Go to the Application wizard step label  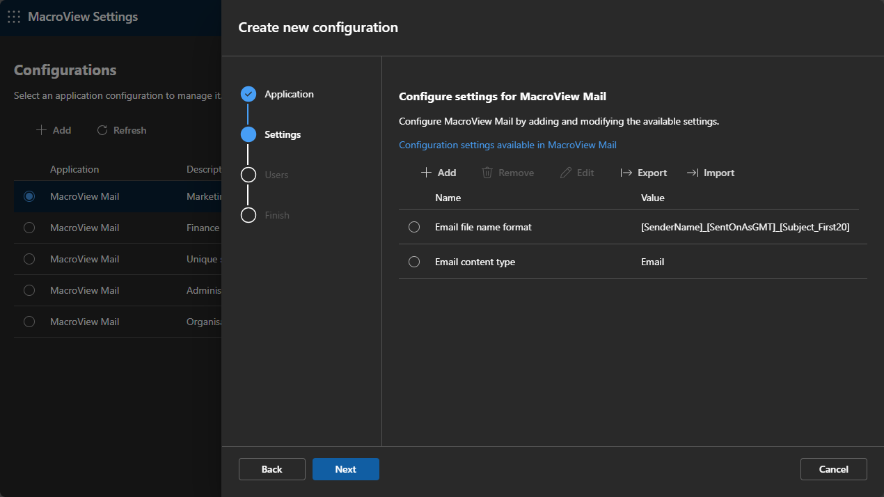(x=289, y=94)
